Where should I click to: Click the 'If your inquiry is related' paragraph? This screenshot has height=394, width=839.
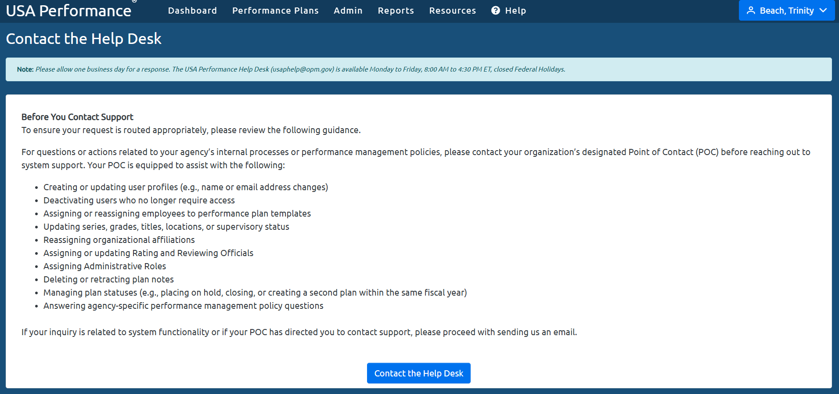pos(299,332)
